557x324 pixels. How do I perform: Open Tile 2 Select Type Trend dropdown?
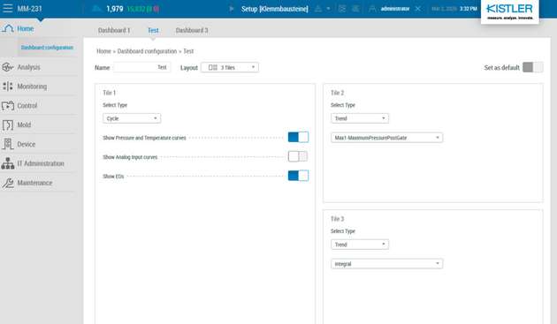tap(360, 118)
